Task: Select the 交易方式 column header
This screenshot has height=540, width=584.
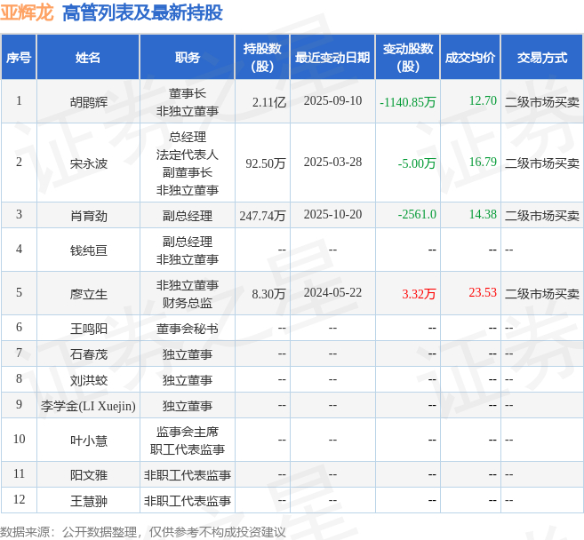Action: click(x=542, y=58)
